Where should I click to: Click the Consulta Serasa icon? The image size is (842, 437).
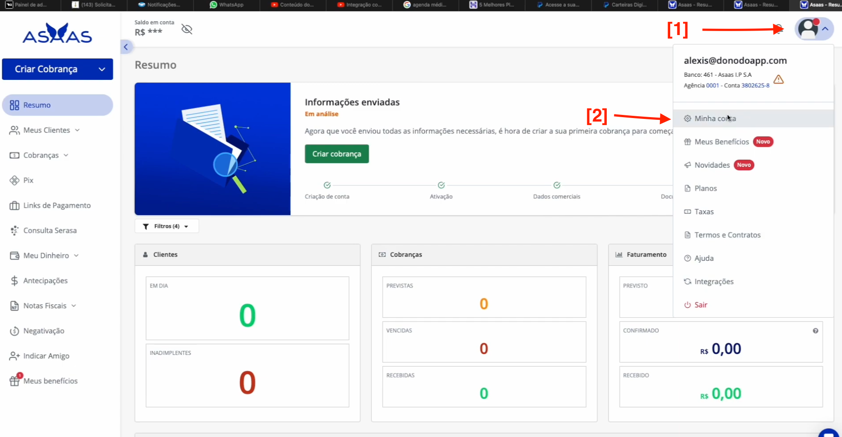15,231
